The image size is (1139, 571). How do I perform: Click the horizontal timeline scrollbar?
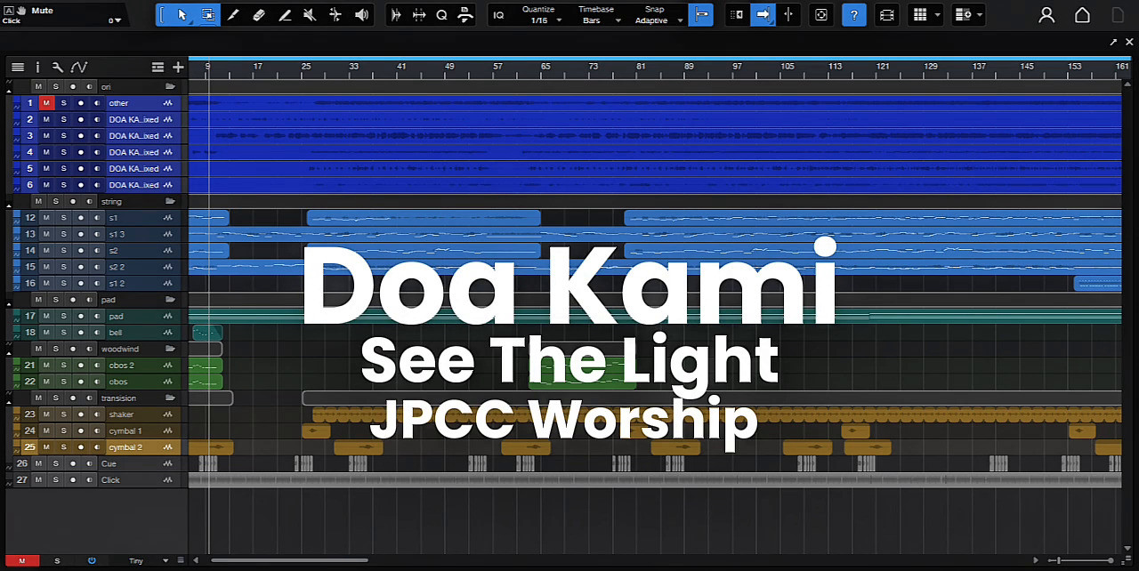pos(290,560)
